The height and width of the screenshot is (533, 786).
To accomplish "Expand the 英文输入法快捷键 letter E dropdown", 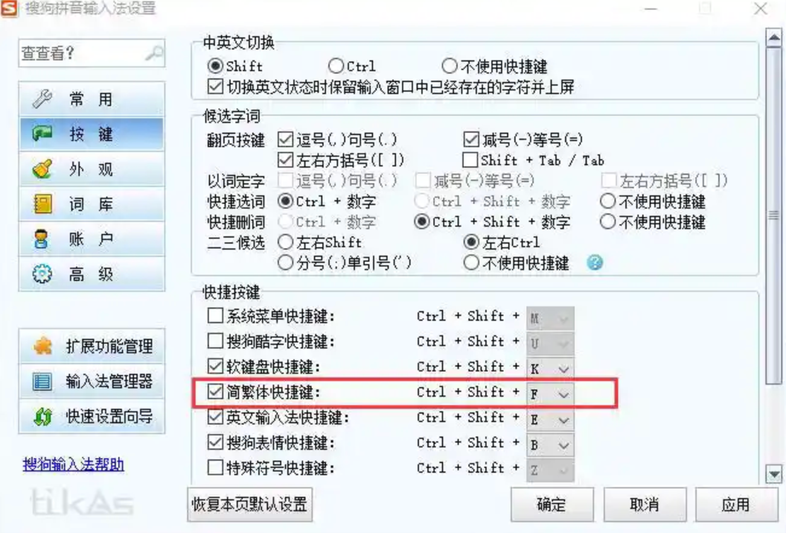I will click(x=563, y=420).
